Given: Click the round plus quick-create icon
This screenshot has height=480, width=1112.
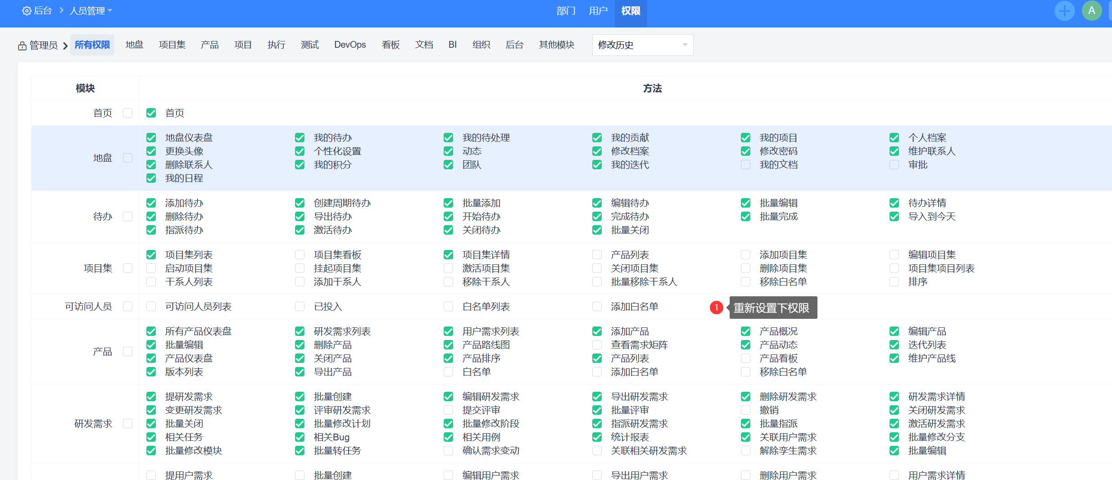Looking at the screenshot, I should (1064, 11).
